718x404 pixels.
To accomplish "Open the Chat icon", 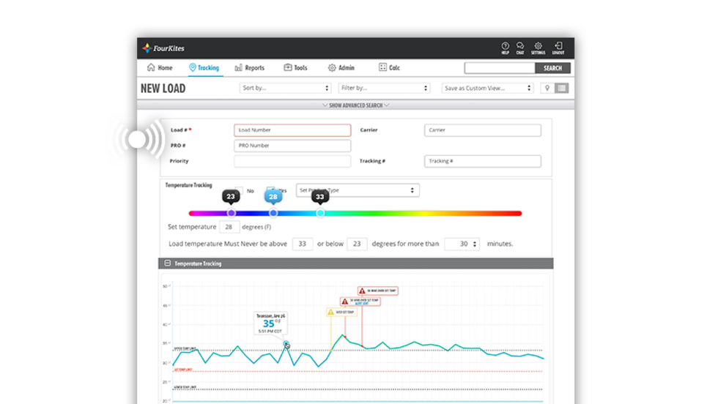I will (x=520, y=47).
